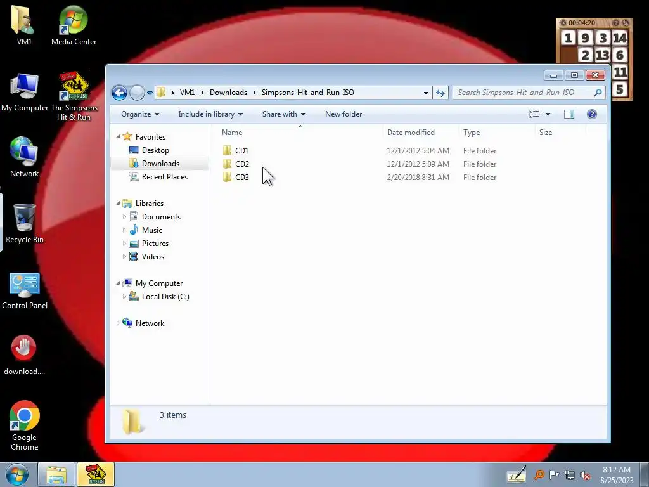Expand the breadcrumb arrow after Downloads

[x=255, y=93]
